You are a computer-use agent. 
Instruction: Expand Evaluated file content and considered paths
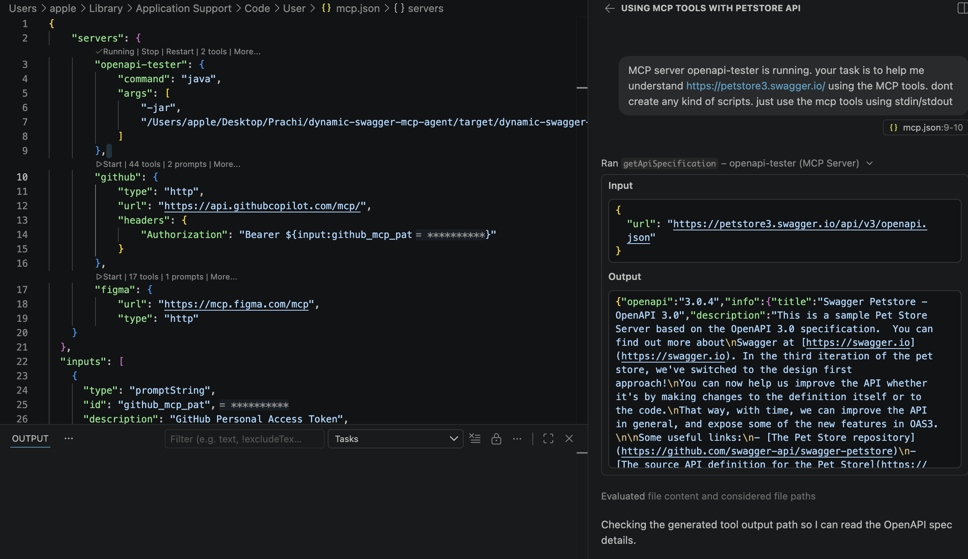click(708, 496)
